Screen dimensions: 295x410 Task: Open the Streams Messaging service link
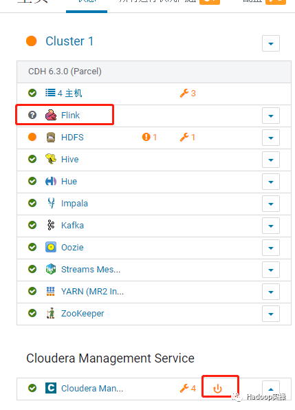click(x=91, y=270)
